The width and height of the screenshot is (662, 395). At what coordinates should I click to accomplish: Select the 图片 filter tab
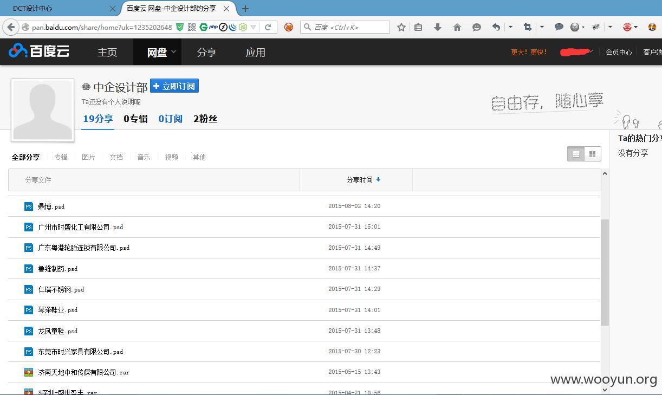(x=88, y=157)
